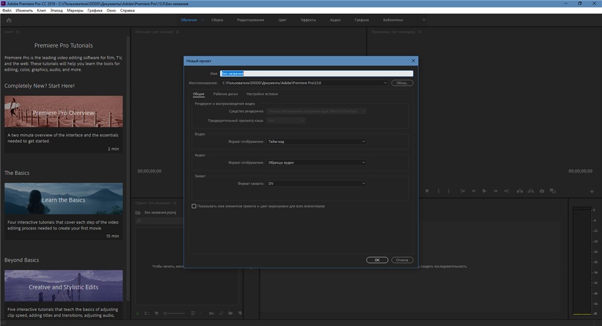Open the Learn the Basics tutorial thumbnail
This screenshot has height=326, width=602.
point(64,199)
